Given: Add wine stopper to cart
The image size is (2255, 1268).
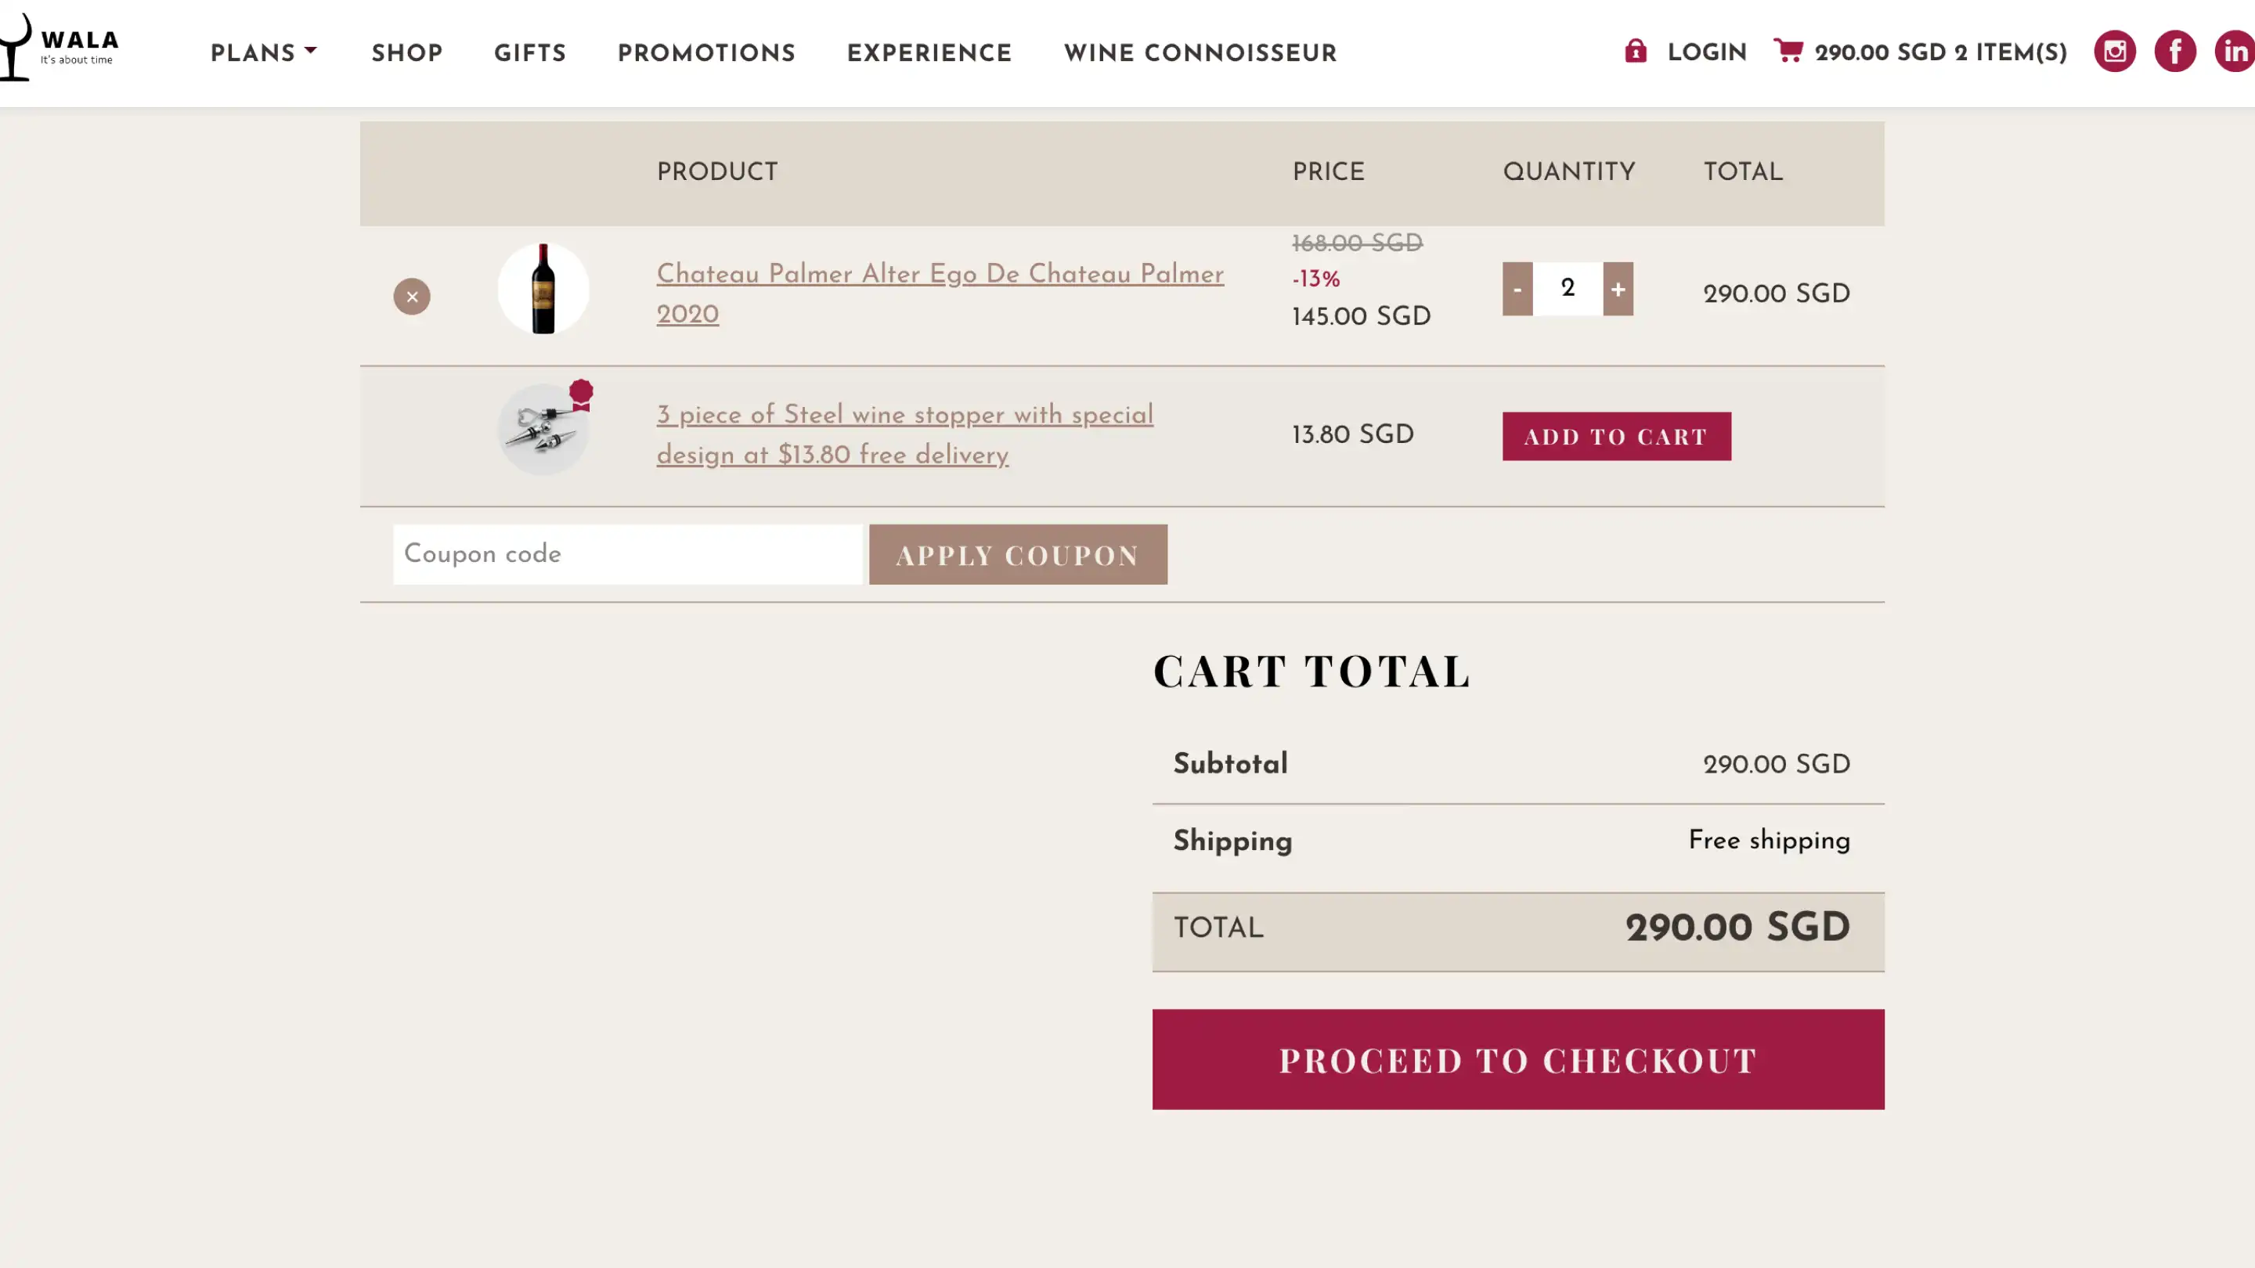Looking at the screenshot, I should [x=1616, y=436].
